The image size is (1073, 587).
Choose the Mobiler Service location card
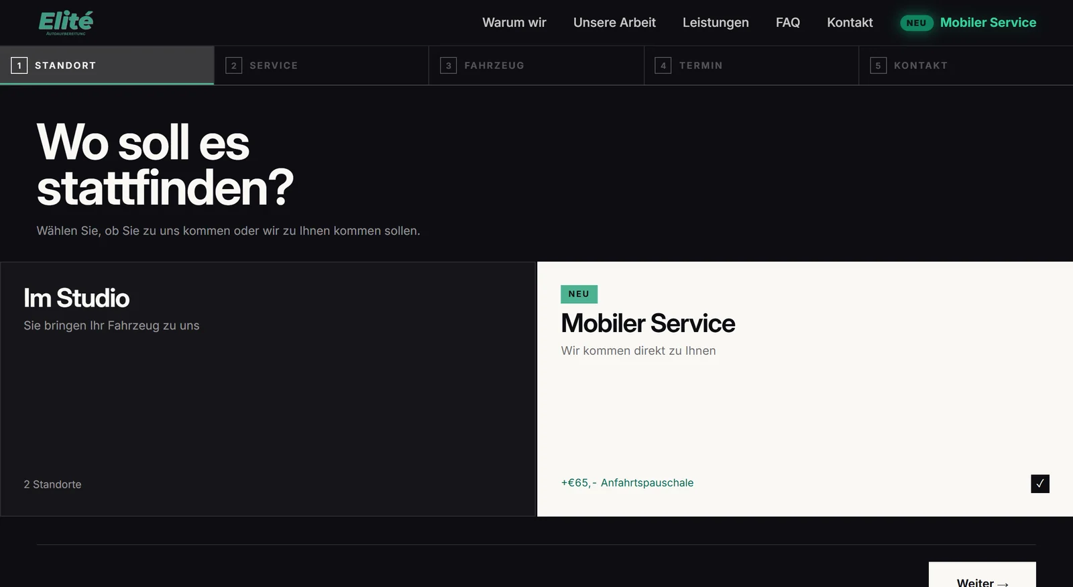click(x=805, y=389)
